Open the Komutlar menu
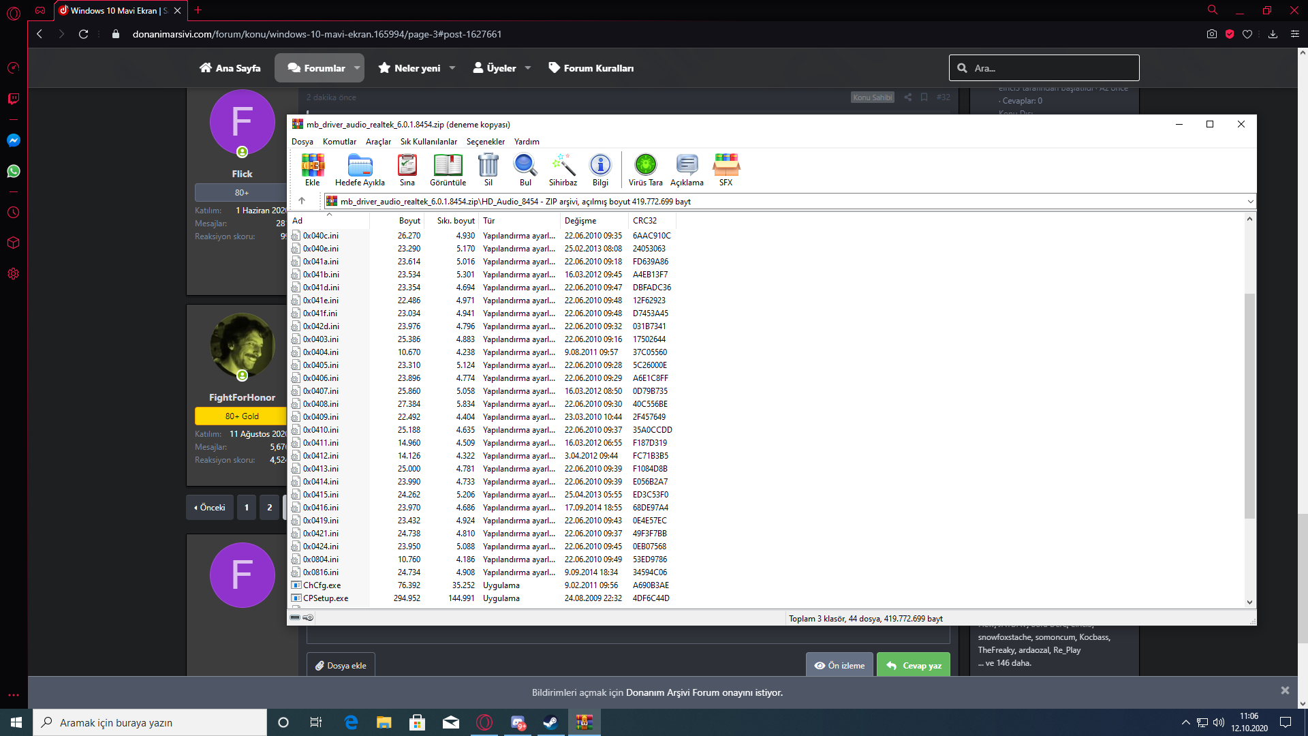This screenshot has width=1308, height=736. tap(339, 142)
